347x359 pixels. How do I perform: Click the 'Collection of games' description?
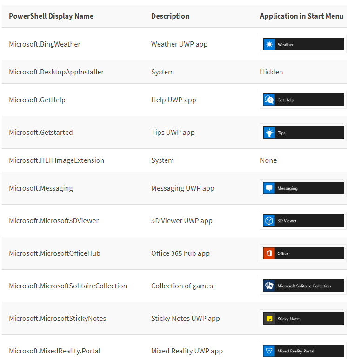182,286
